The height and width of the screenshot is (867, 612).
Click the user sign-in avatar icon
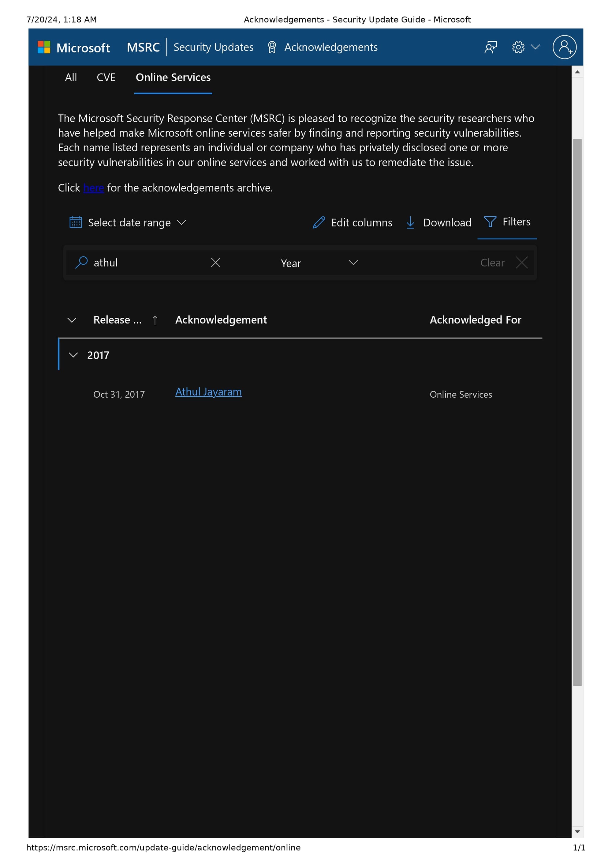coord(564,47)
